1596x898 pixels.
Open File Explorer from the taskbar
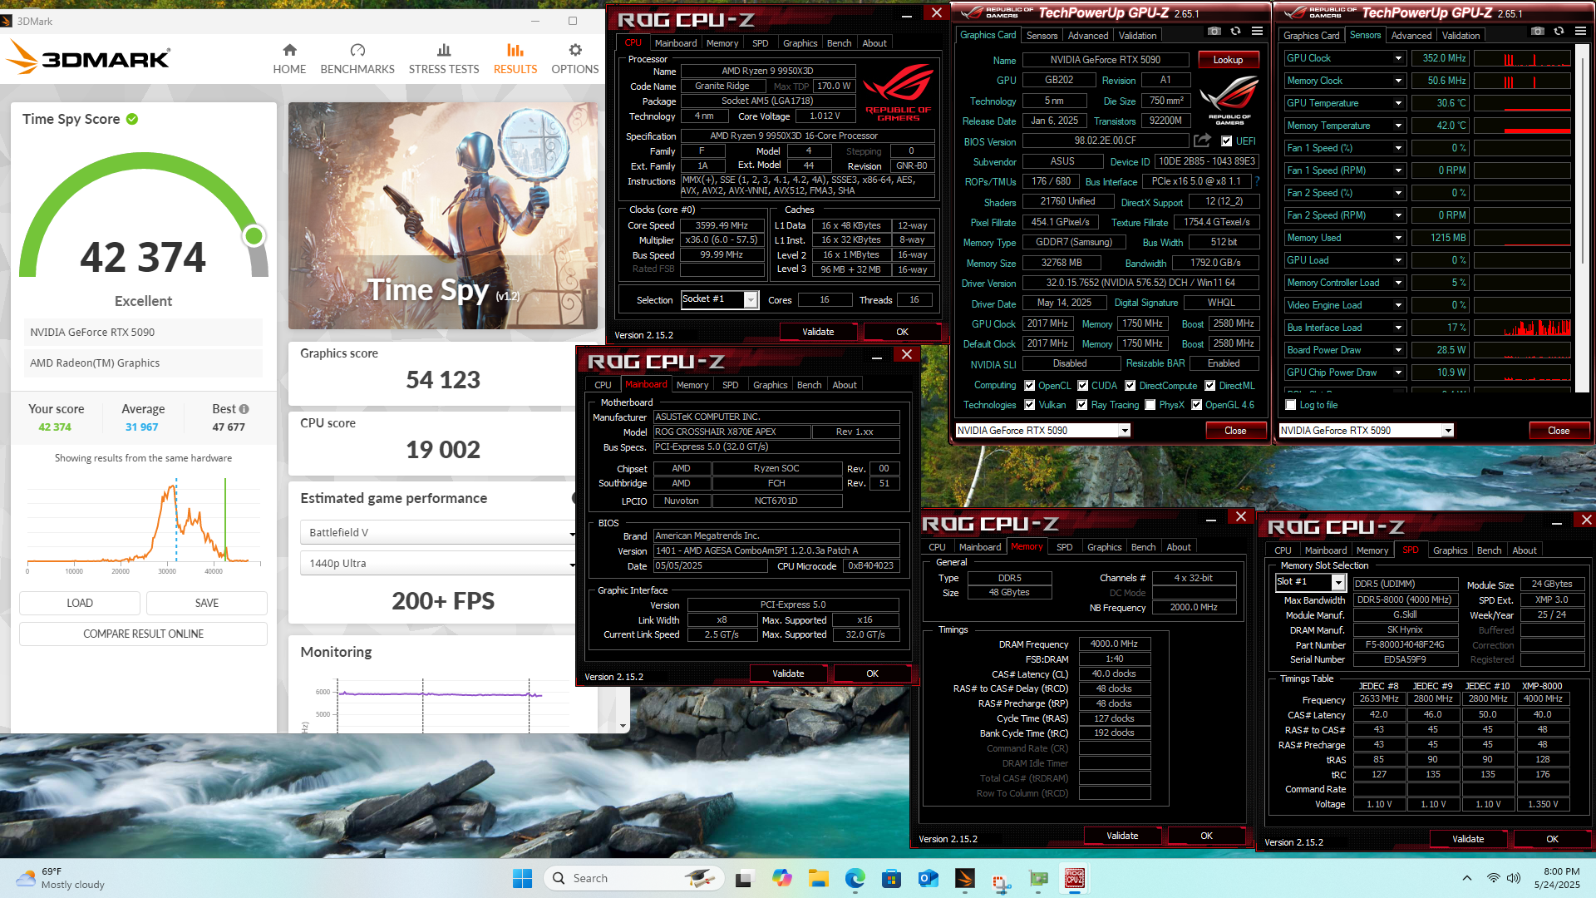pos(819,878)
